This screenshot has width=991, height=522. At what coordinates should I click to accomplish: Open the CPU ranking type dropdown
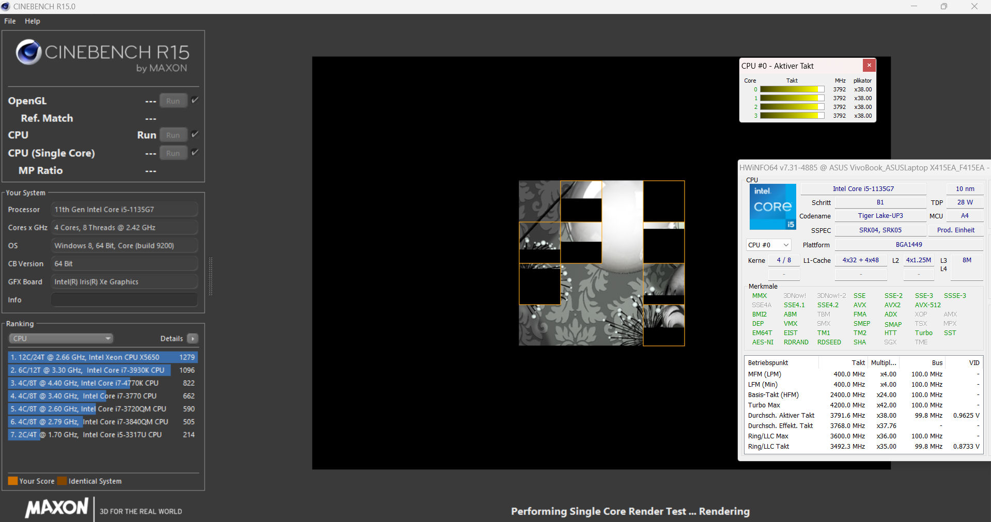(61, 339)
